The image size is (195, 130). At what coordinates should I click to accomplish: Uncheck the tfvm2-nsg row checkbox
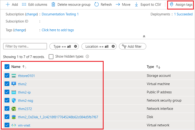pos(7,100)
